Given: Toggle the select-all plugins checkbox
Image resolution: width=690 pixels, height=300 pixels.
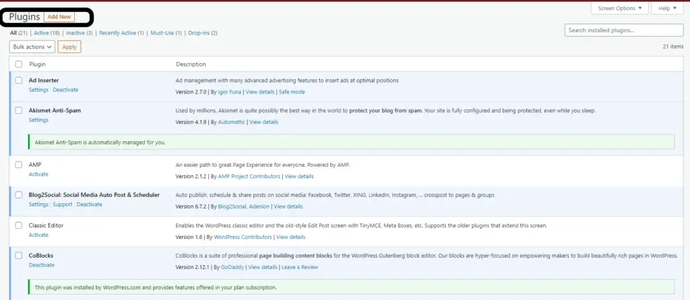Looking at the screenshot, I should click(x=18, y=64).
